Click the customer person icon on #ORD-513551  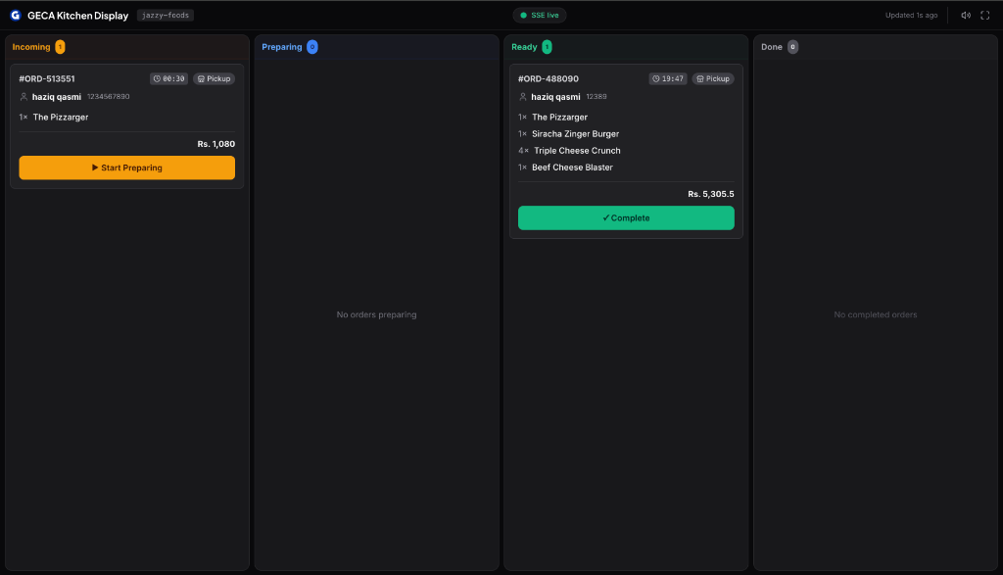pyautogui.click(x=24, y=97)
